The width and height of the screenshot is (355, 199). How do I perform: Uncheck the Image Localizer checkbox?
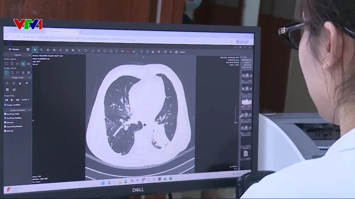click(5, 105)
